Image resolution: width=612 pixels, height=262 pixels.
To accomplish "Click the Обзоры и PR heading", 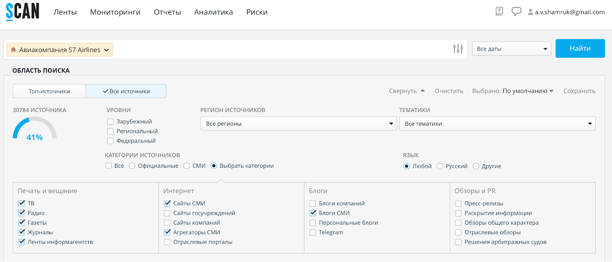I will pos(475,191).
